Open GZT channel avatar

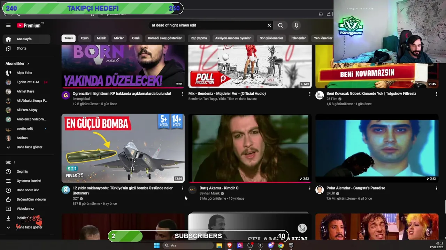point(66,190)
